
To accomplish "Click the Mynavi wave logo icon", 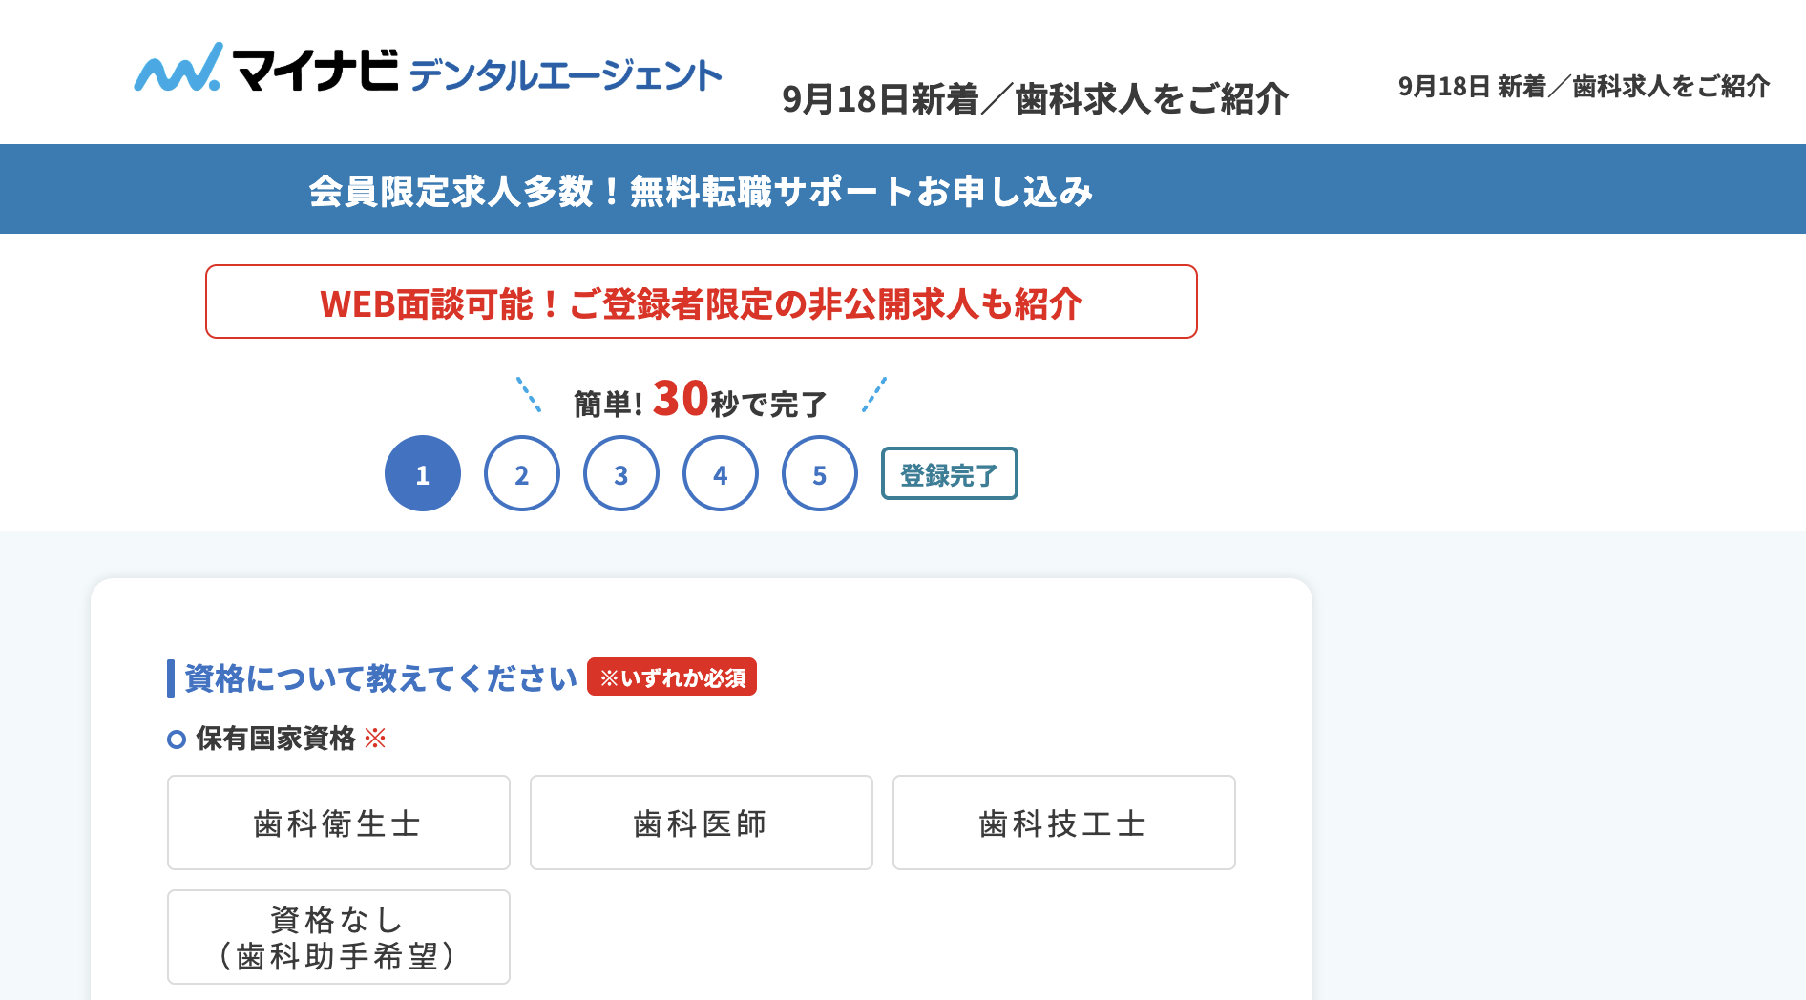I will (178, 68).
